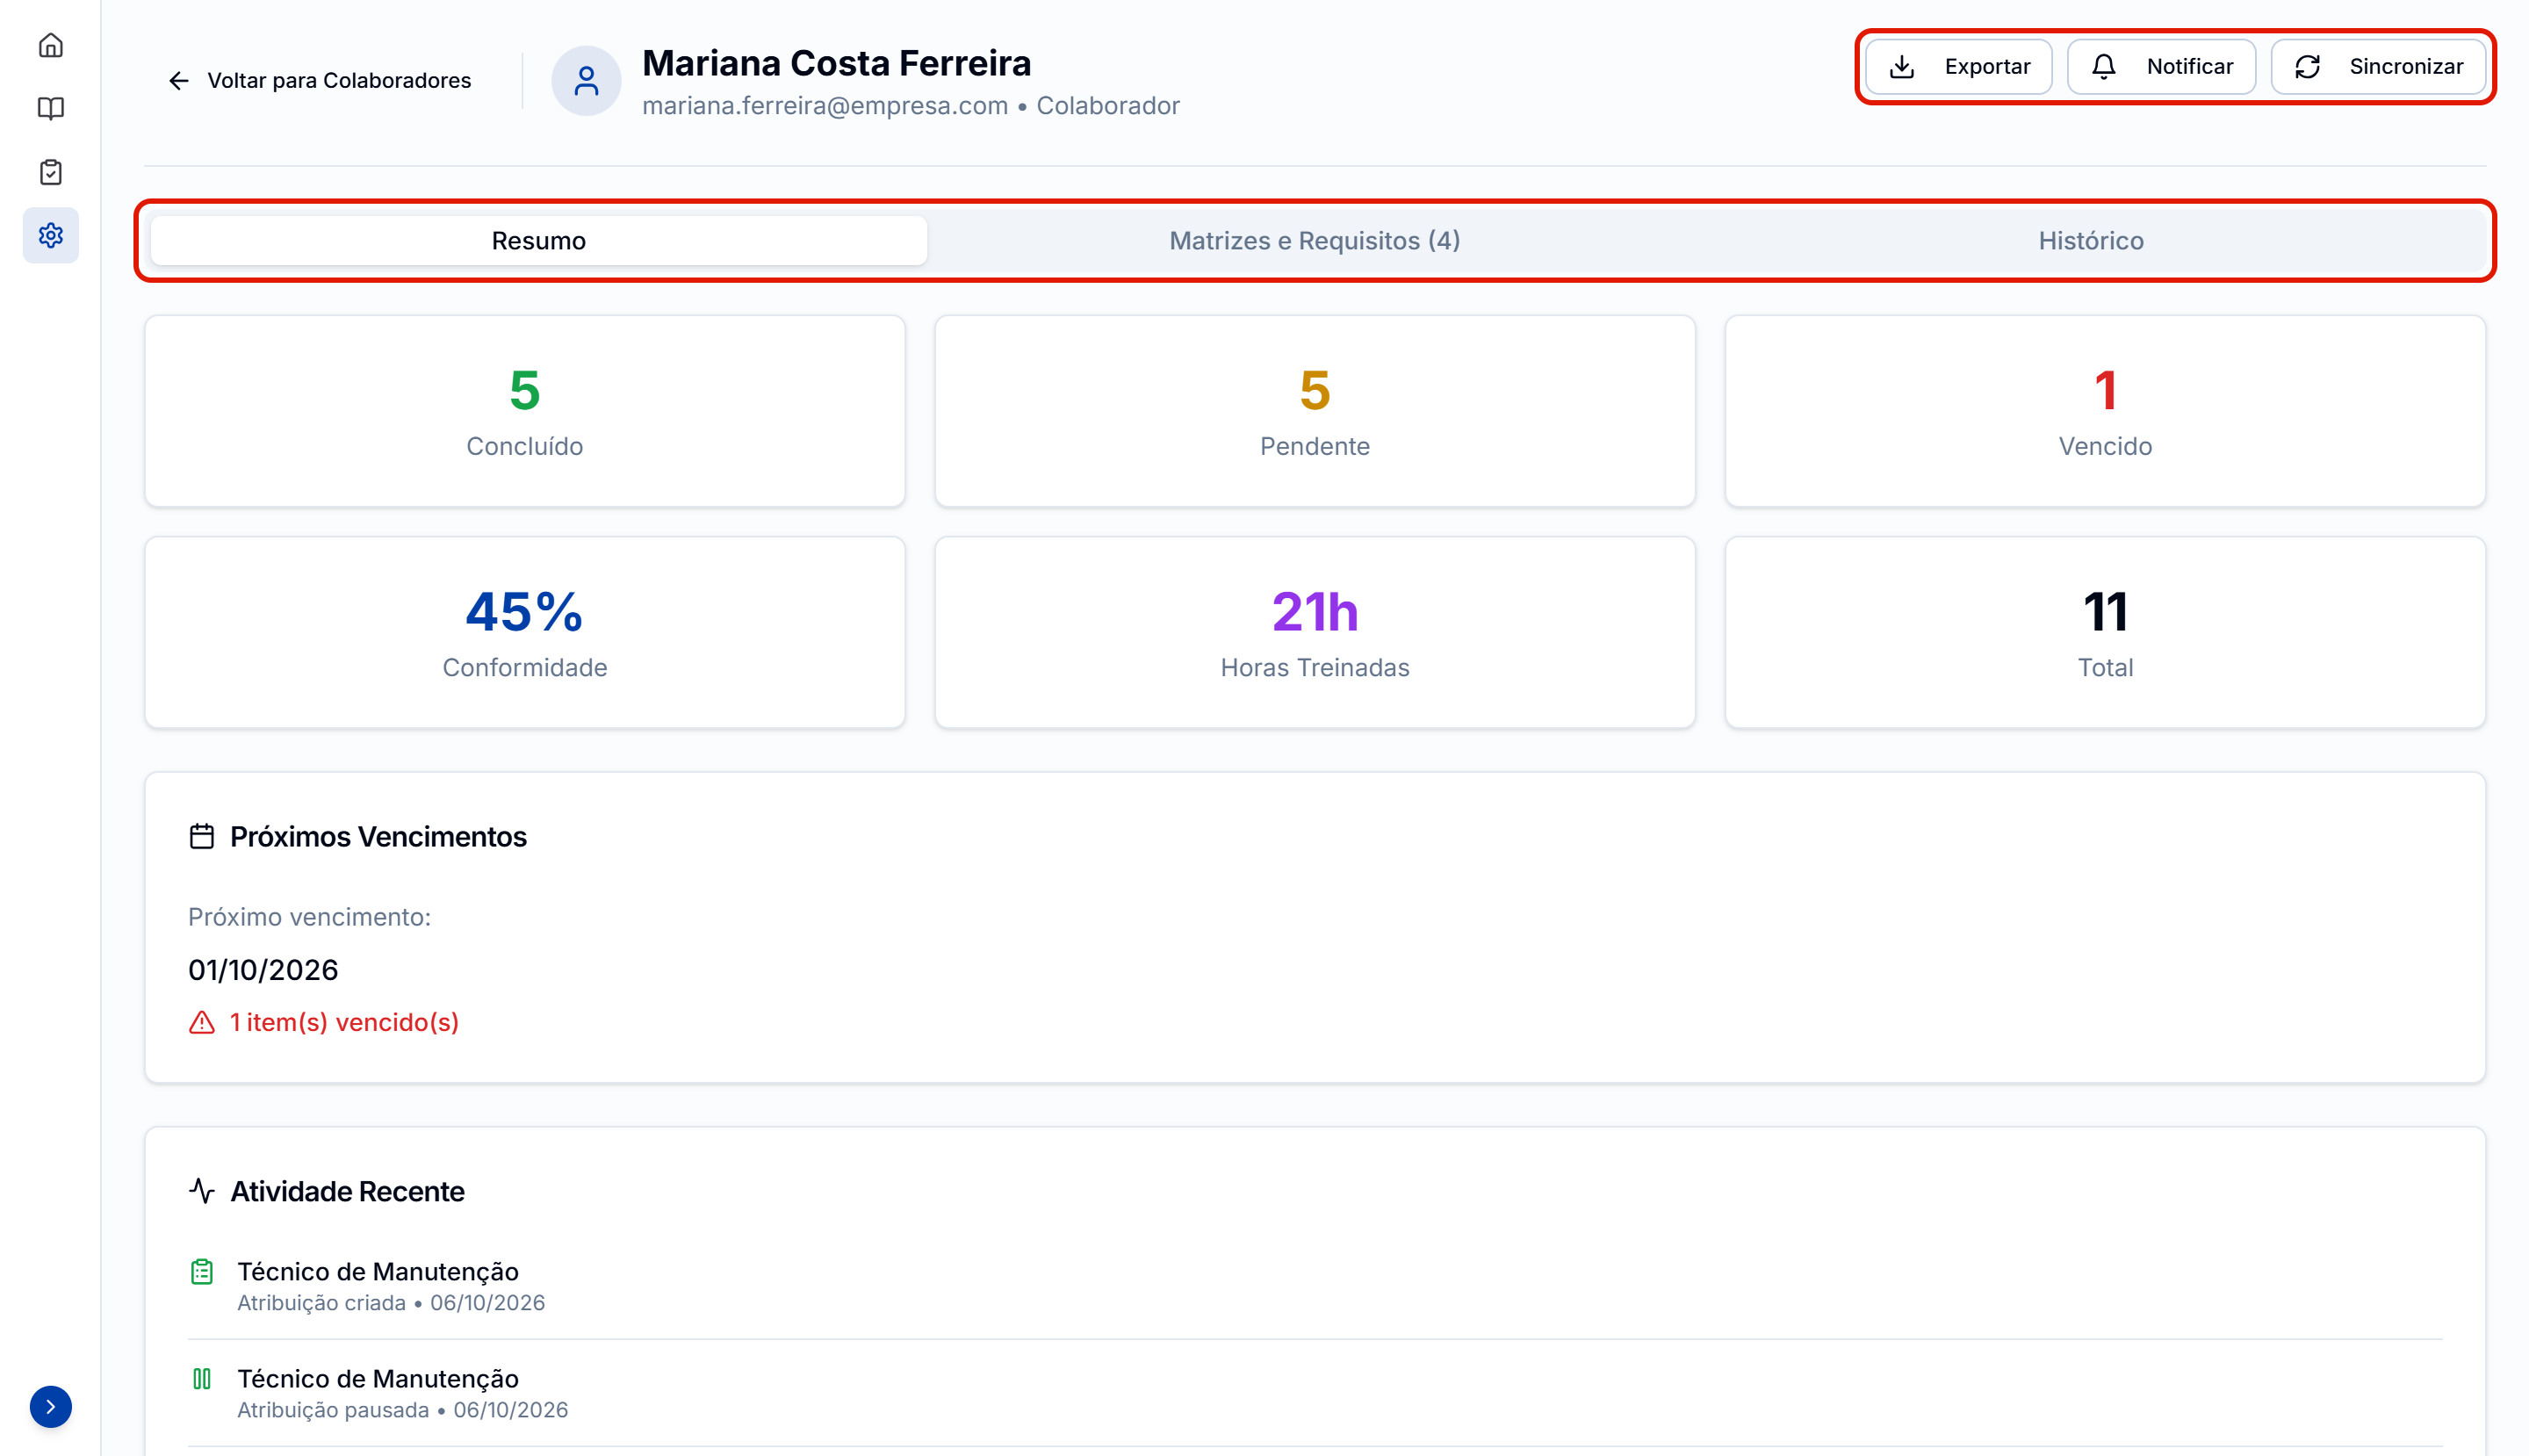2529x1456 pixels.
Task: Open Matrizes e Requisitos tab
Action: click(1314, 241)
